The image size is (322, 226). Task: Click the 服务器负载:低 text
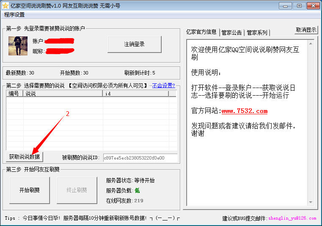tap(123, 191)
